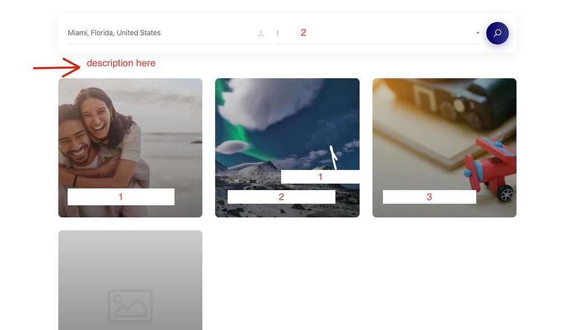This screenshot has width=578, height=330.
Task: Click the label bar numbered 1 on the couple photo
Action: coord(121,196)
